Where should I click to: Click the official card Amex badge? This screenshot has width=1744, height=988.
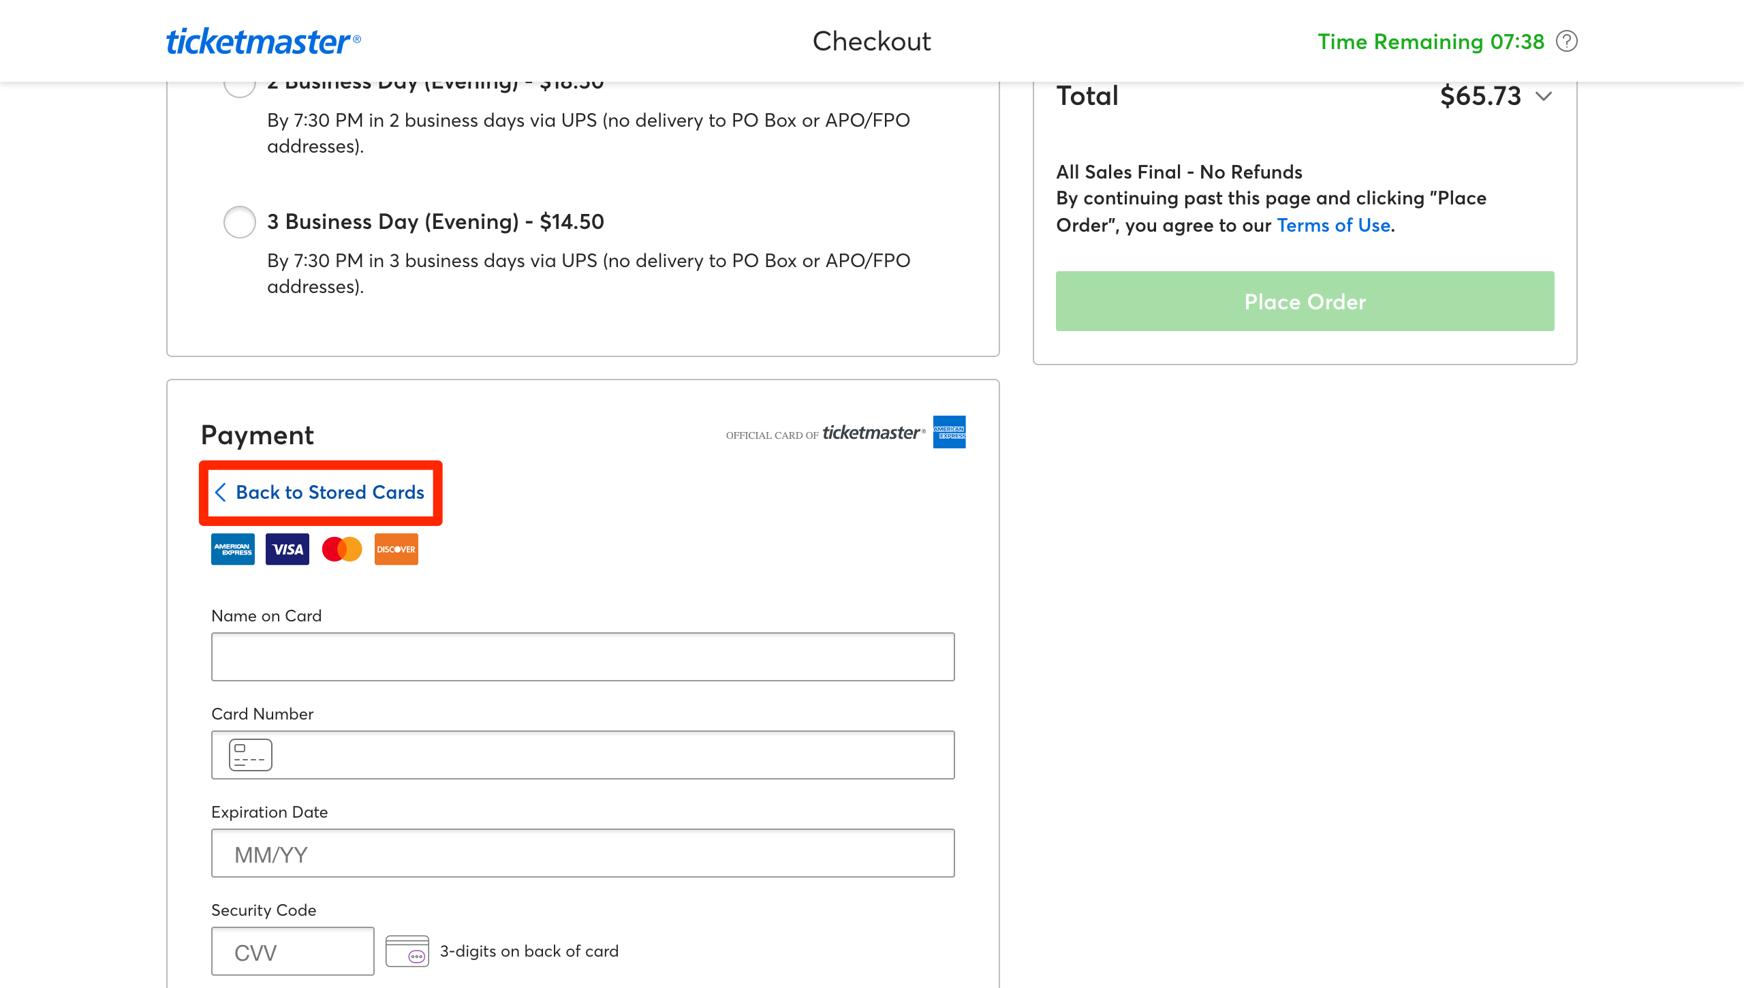tap(949, 432)
